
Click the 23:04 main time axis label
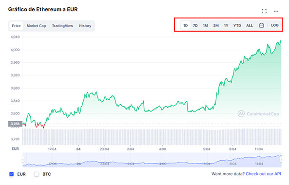click(104, 149)
